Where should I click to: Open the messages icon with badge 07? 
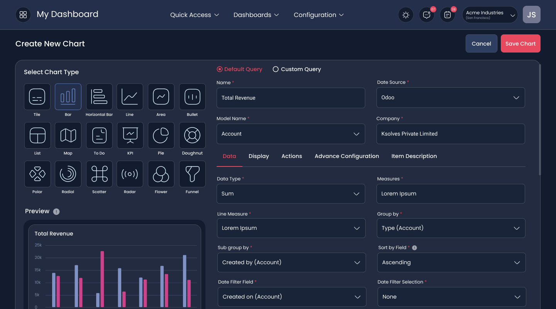(x=427, y=15)
